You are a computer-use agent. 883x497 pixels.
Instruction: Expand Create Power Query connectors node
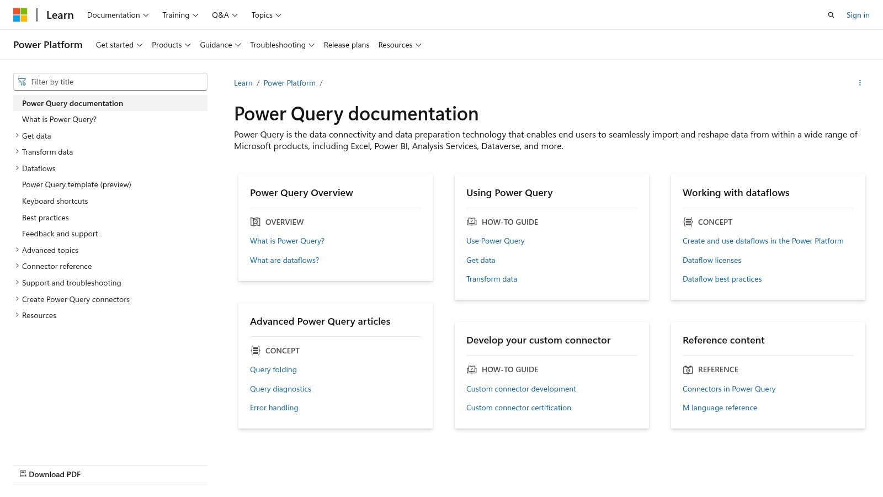17,299
